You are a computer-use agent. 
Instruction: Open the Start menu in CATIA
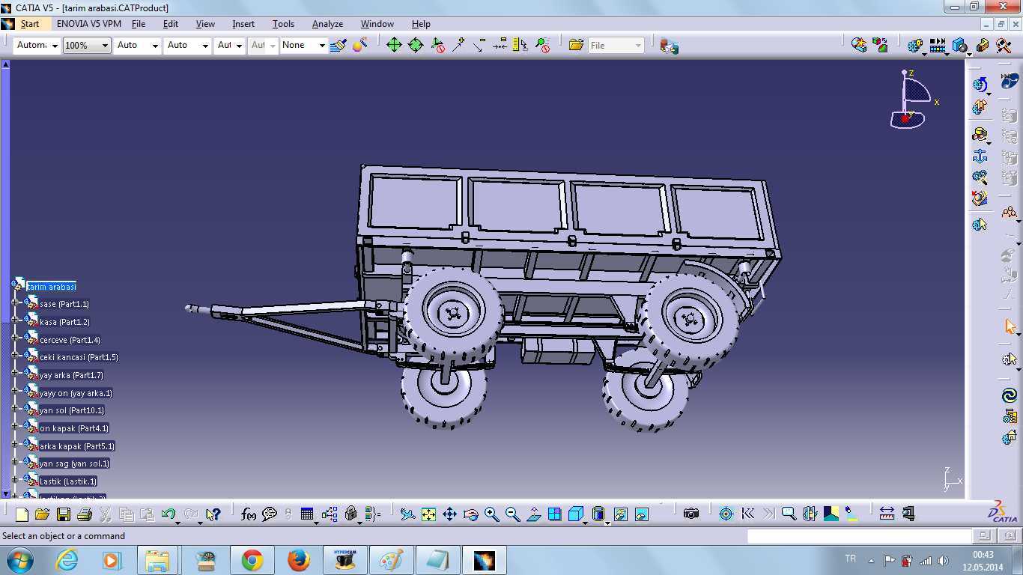click(30, 24)
